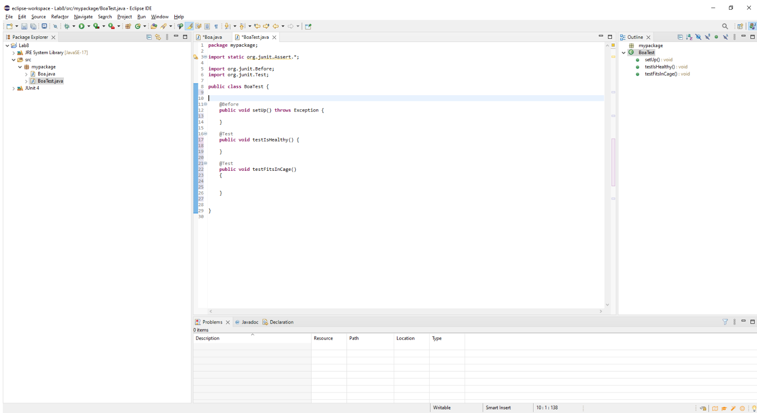
Task: Click the Debug bug icon in the toolbar
Action: point(67,26)
